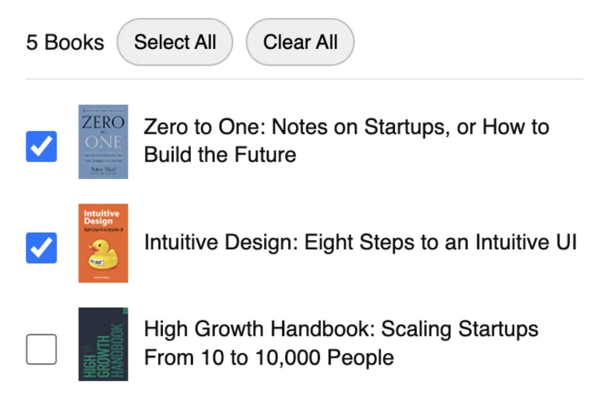The image size is (610, 402).
Task: Click Peter Thiel's name on the blue cover
Action: (103, 168)
